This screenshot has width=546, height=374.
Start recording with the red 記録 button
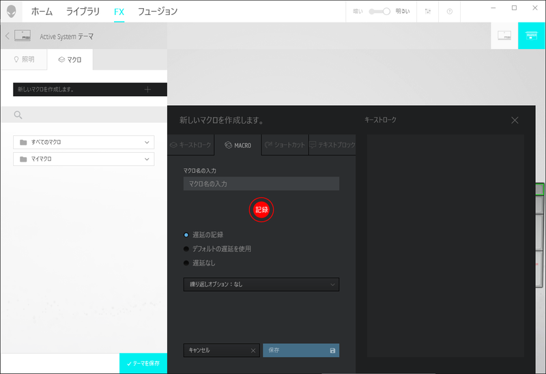click(261, 210)
